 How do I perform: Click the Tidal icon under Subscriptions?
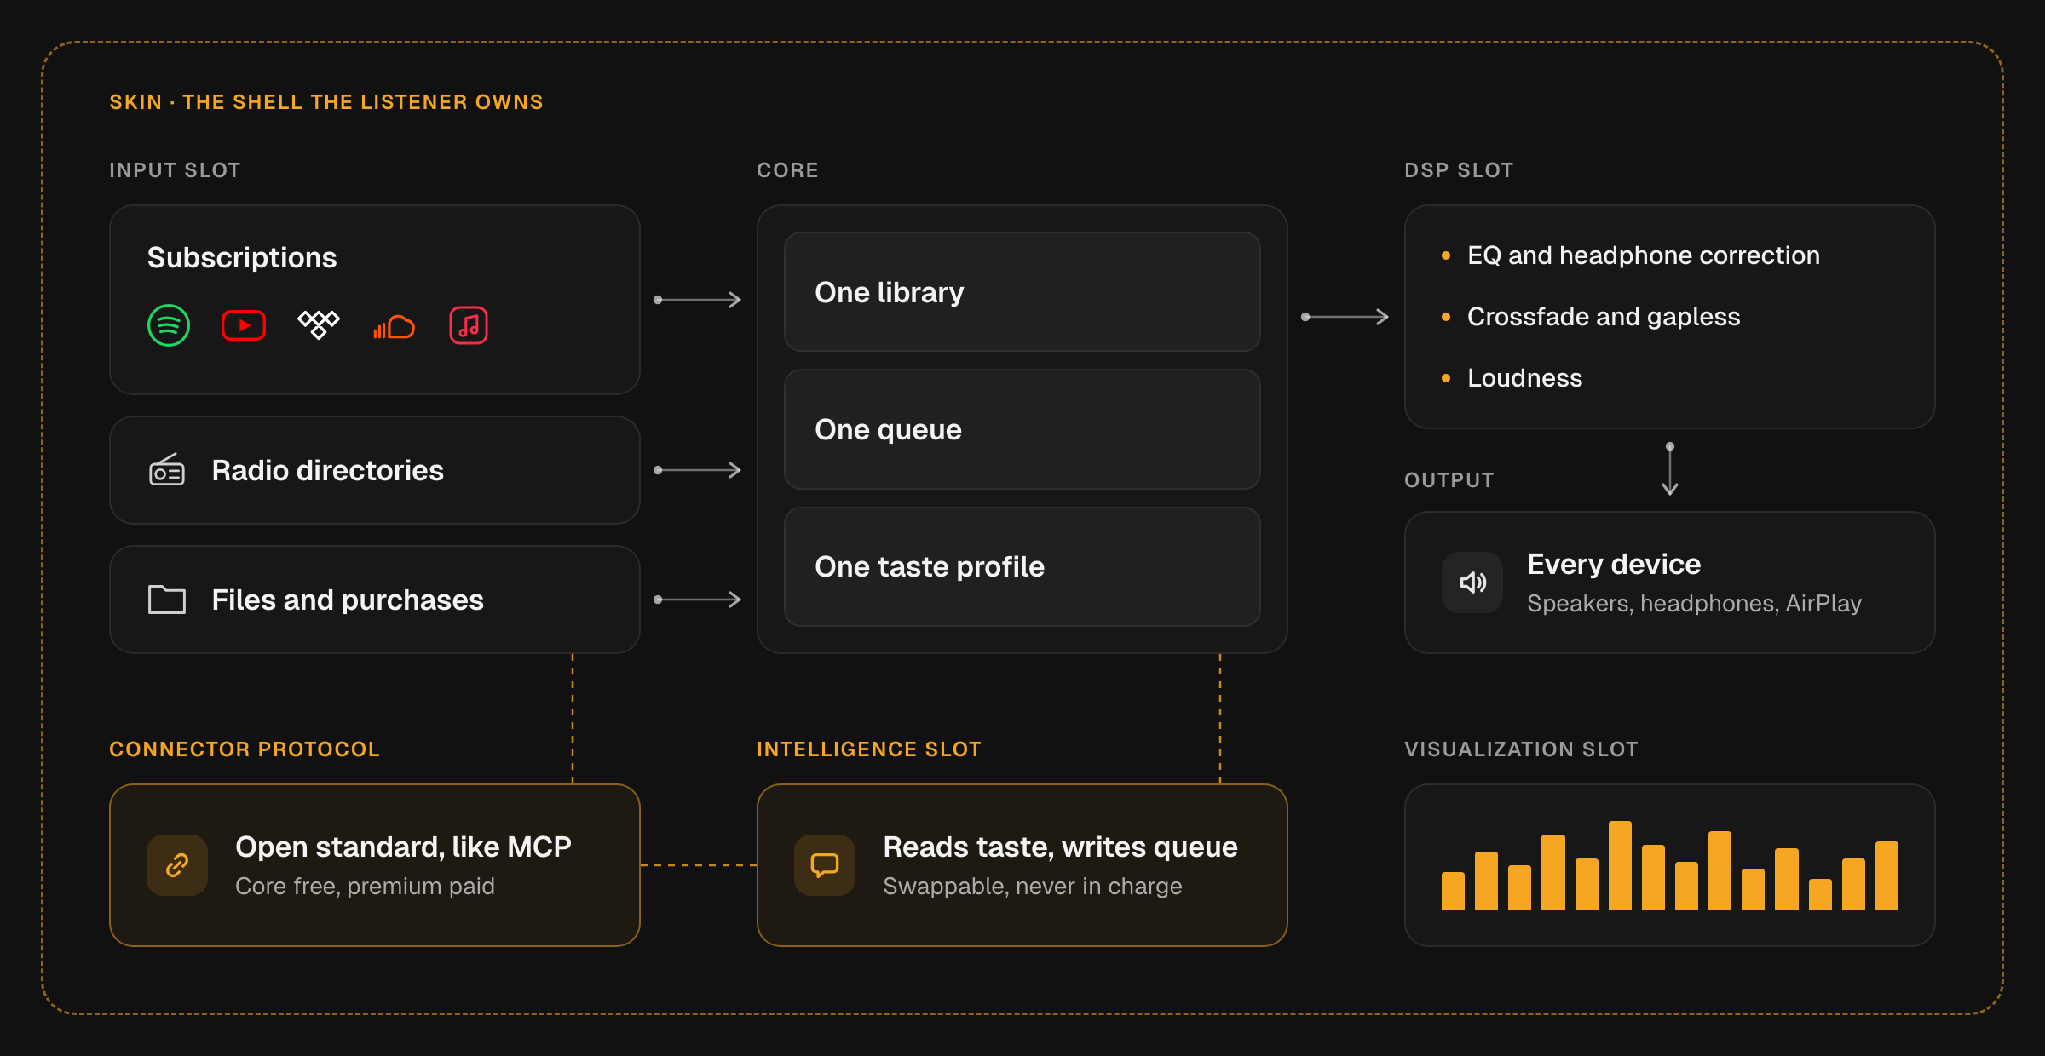pos(319,324)
